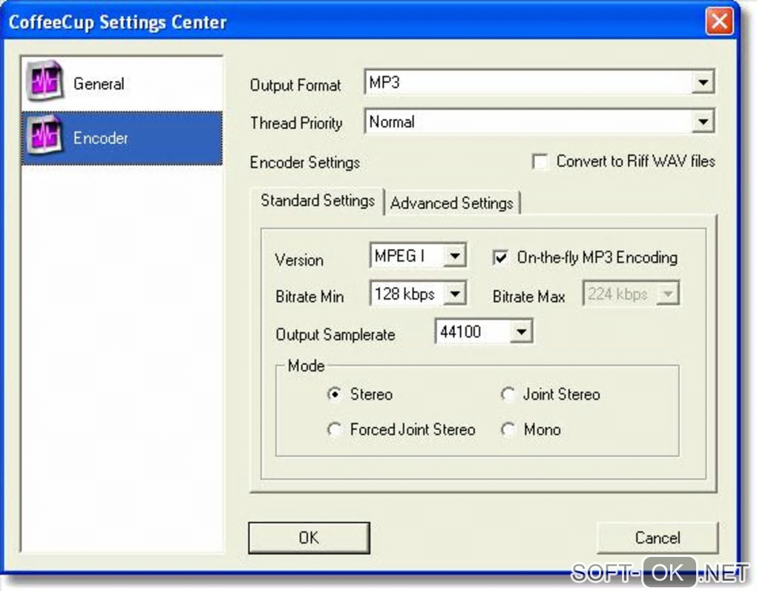Click the Encoder Settings label

304,162
